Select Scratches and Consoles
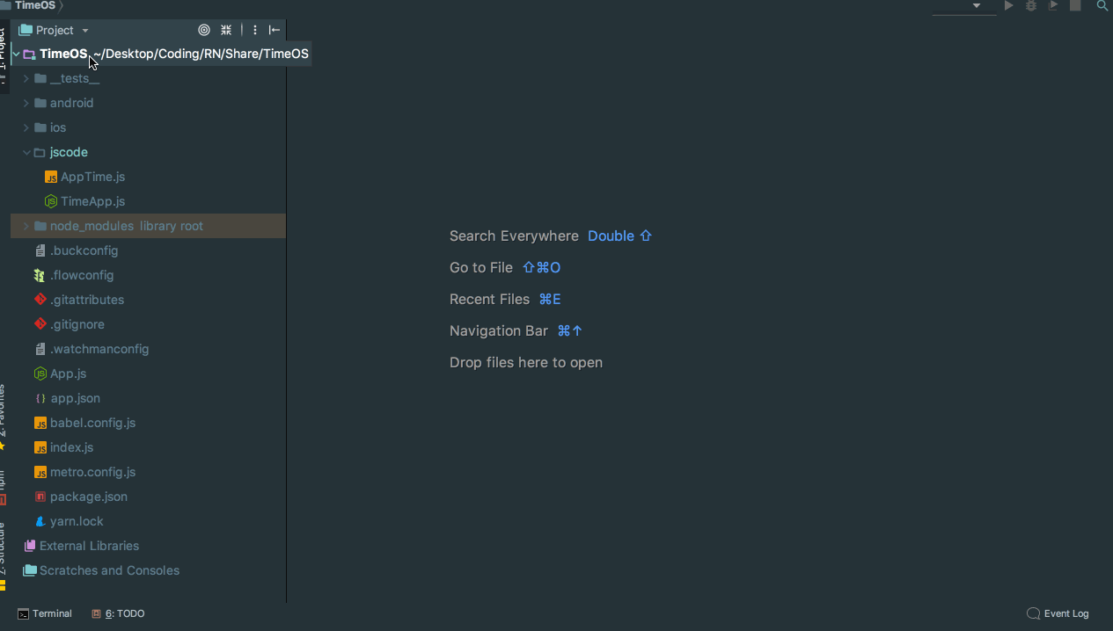 pos(109,570)
